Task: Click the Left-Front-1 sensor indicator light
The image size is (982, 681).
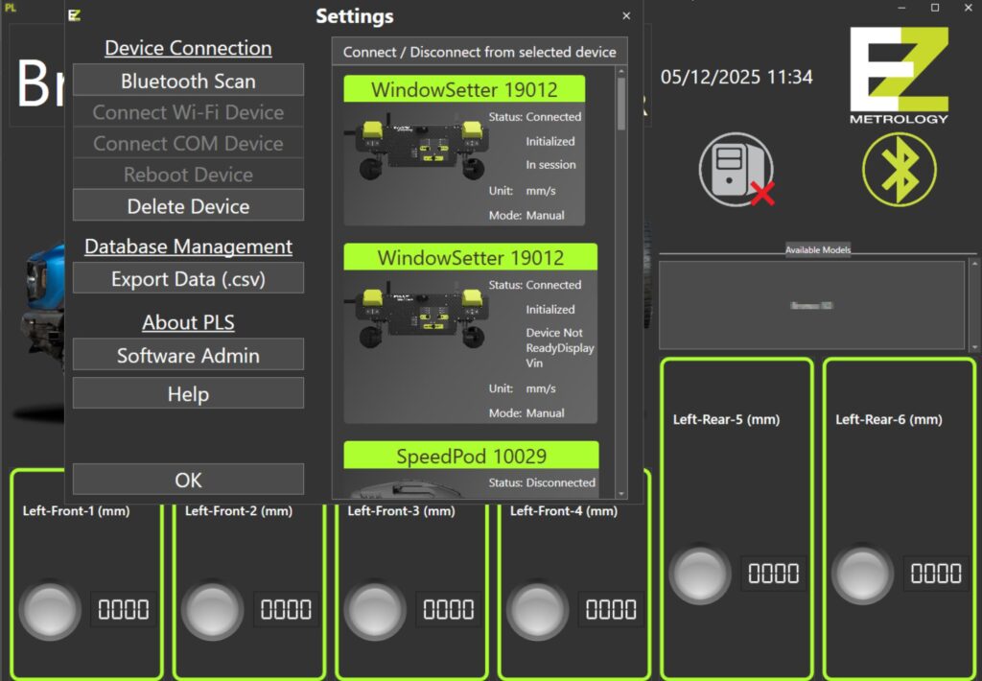Action: click(x=49, y=610)
